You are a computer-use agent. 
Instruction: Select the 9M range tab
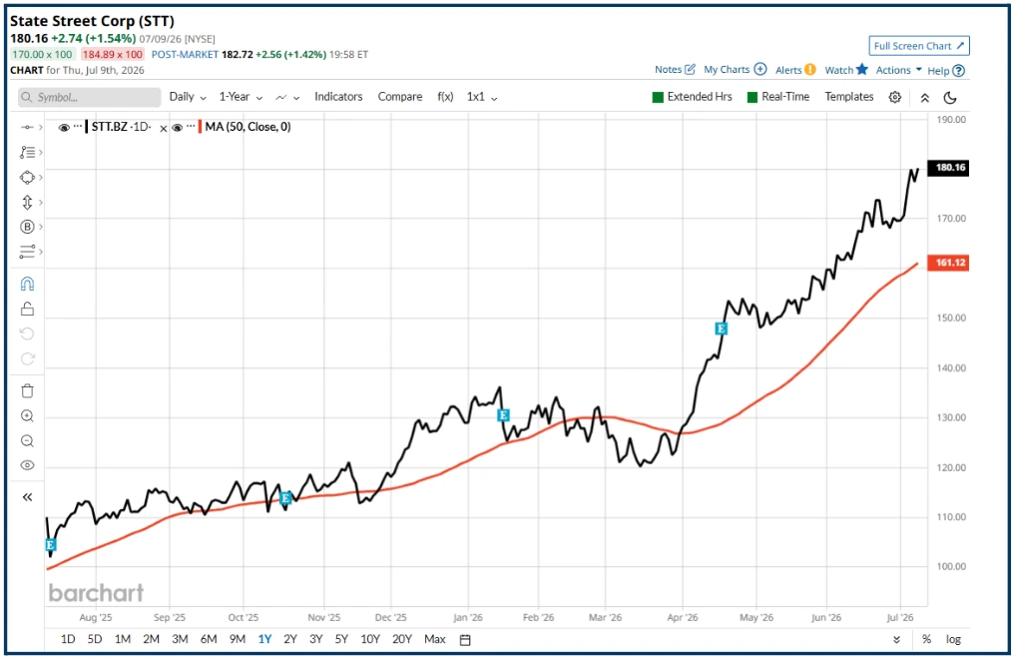pos(238,639)
